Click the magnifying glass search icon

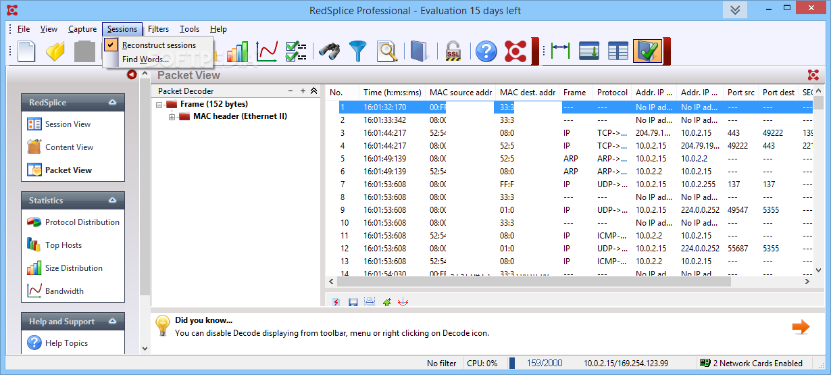point(386,51)
